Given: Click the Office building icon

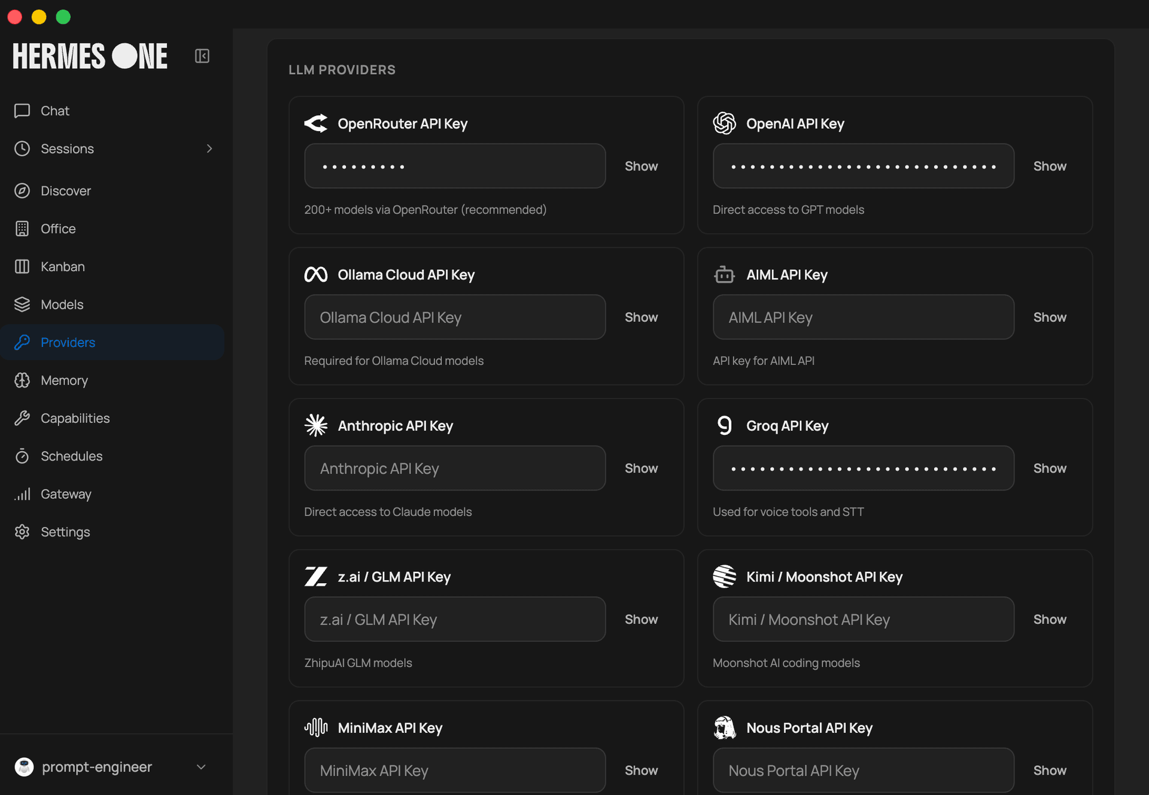Looking at the screenshot, I should pyautogui.click(x=22, y=229).
